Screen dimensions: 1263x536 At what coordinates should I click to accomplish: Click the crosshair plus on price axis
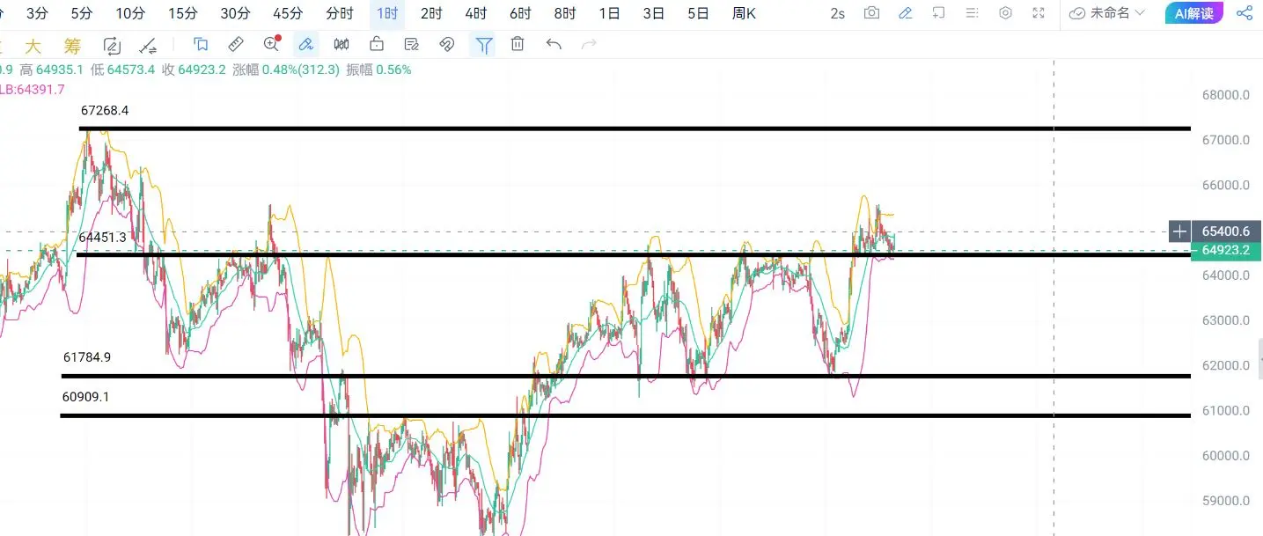click(1179, 231)
